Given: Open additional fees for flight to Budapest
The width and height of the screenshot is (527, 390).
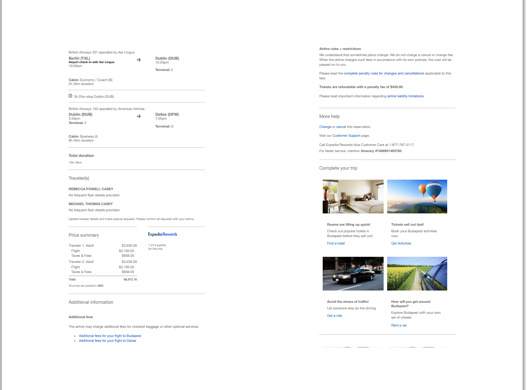Looking at the screenshot, I should [110, 336].
